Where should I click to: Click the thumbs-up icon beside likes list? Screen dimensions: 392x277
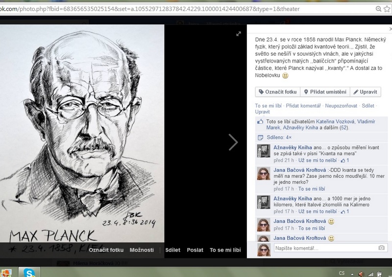pos(260,122)
